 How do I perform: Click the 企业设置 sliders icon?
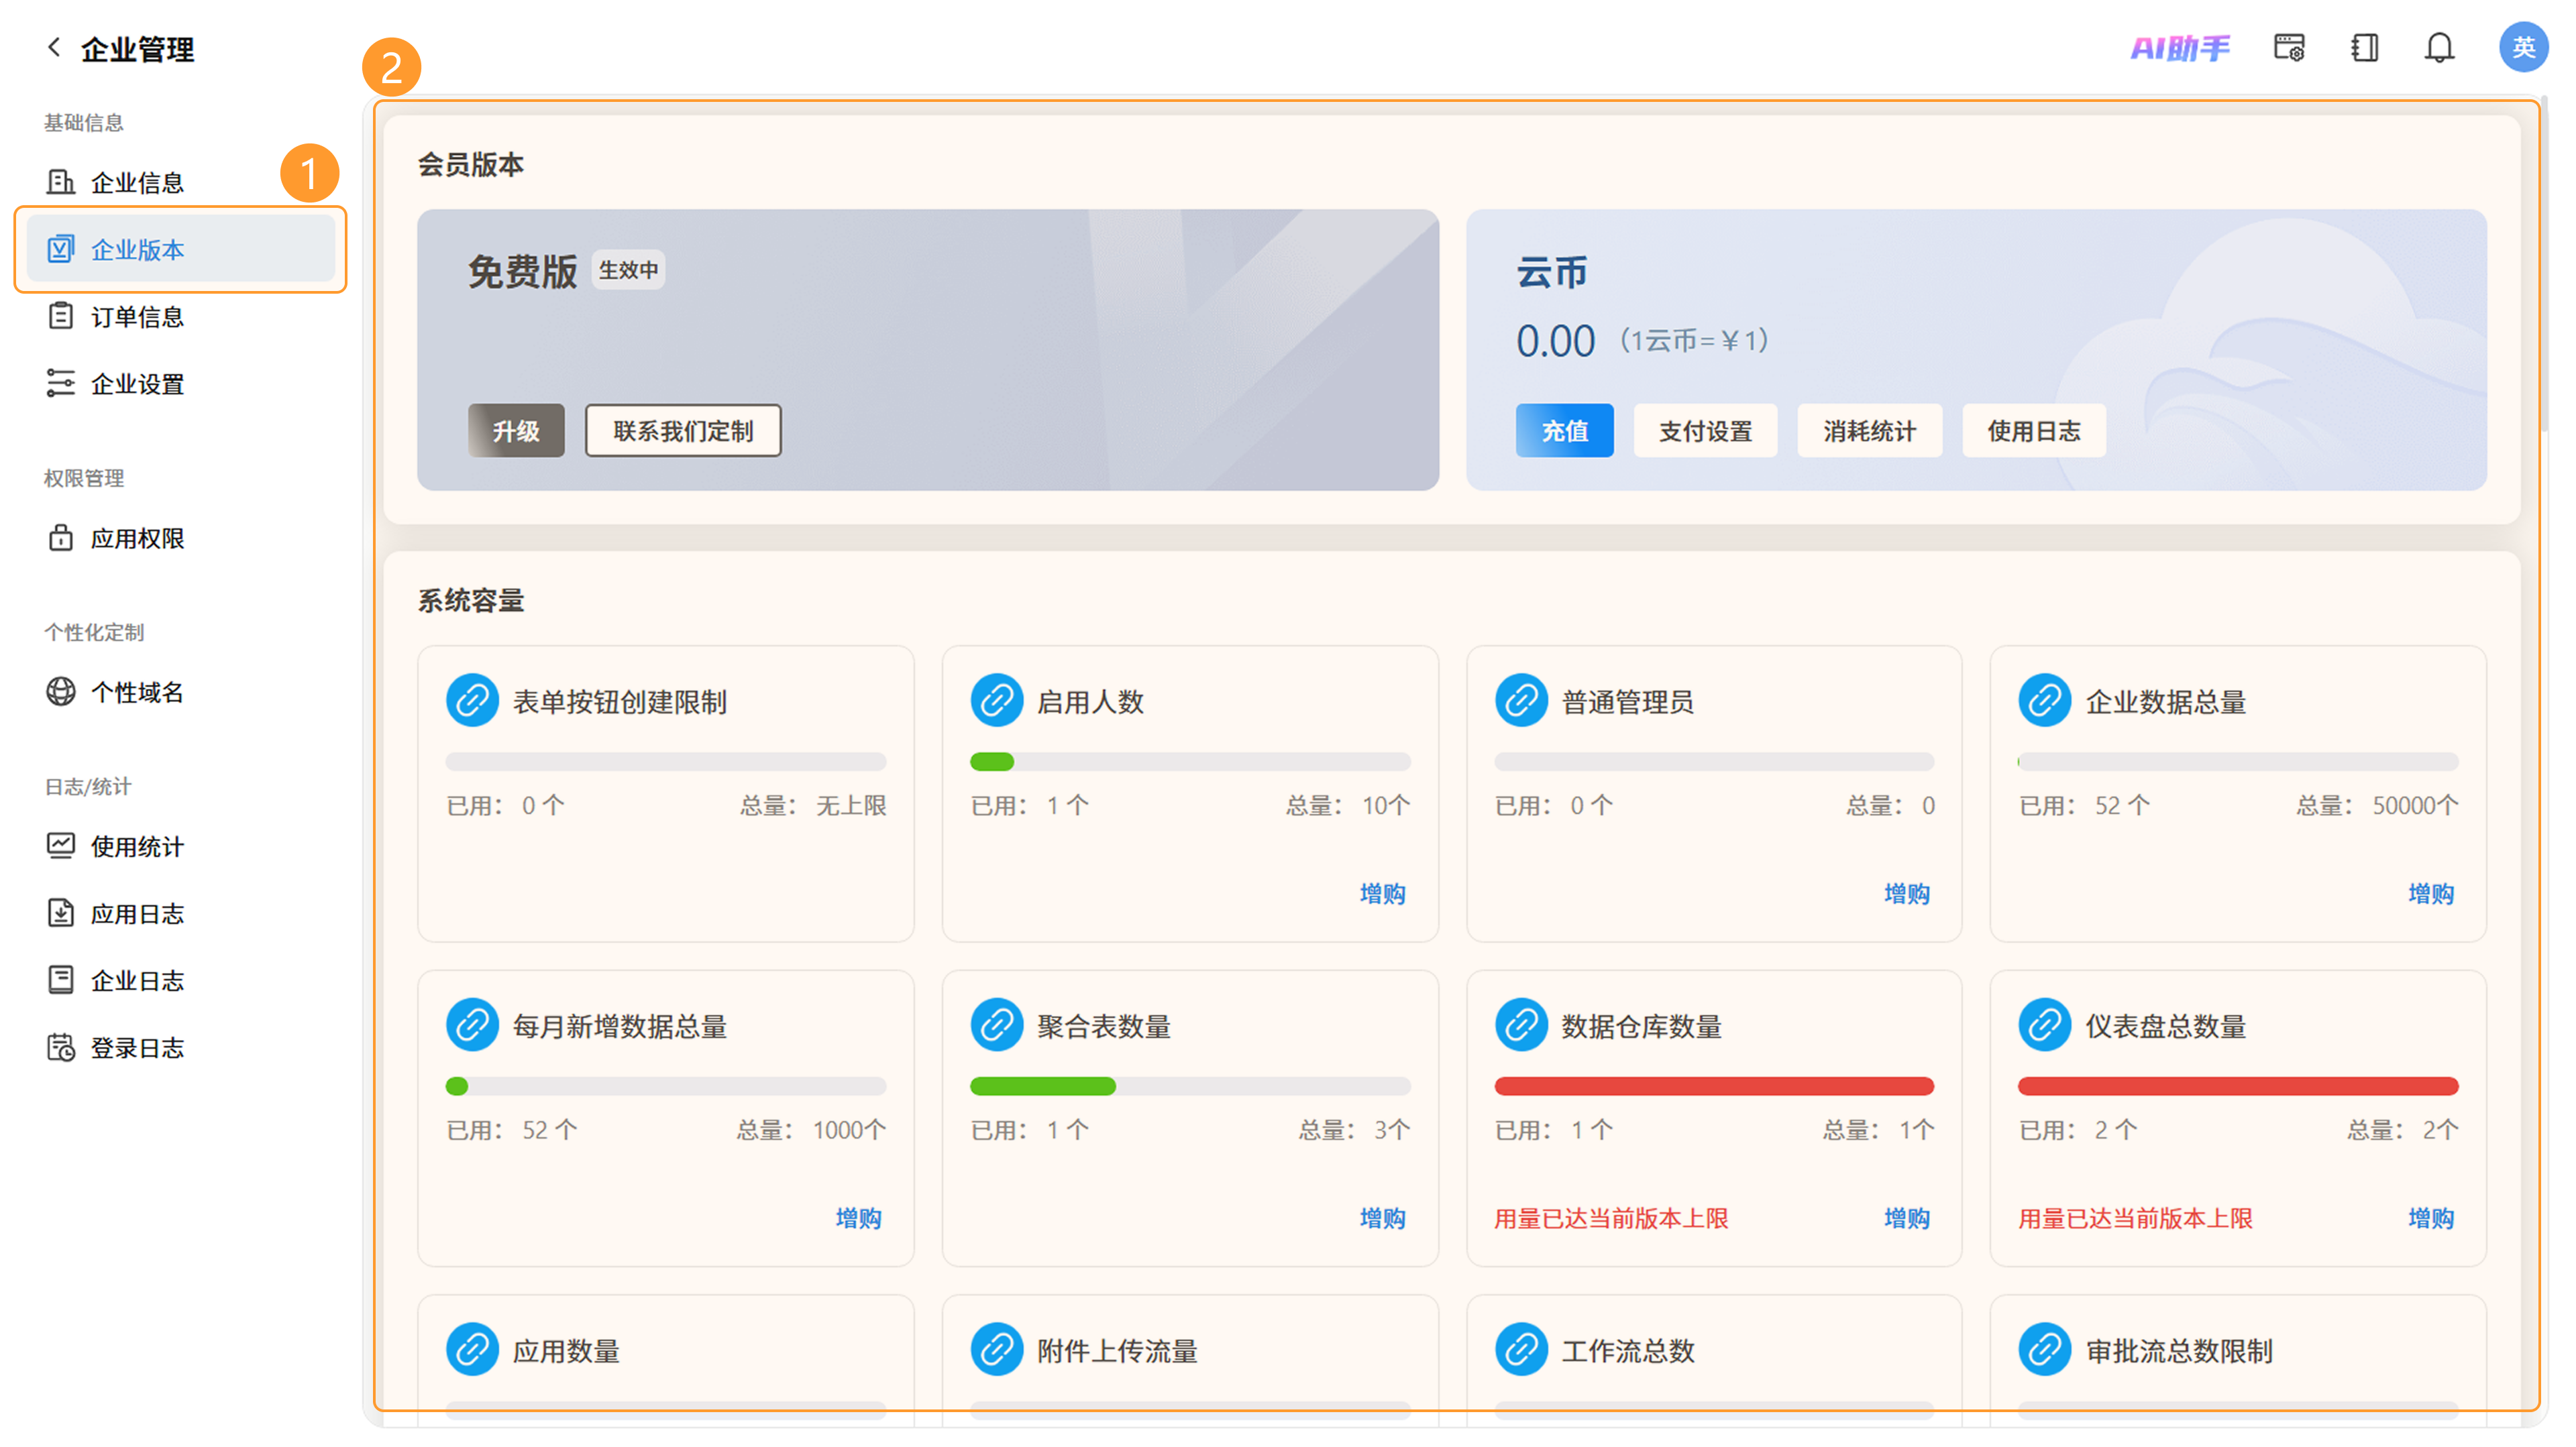pyautogui.click(x=60, y=383)
